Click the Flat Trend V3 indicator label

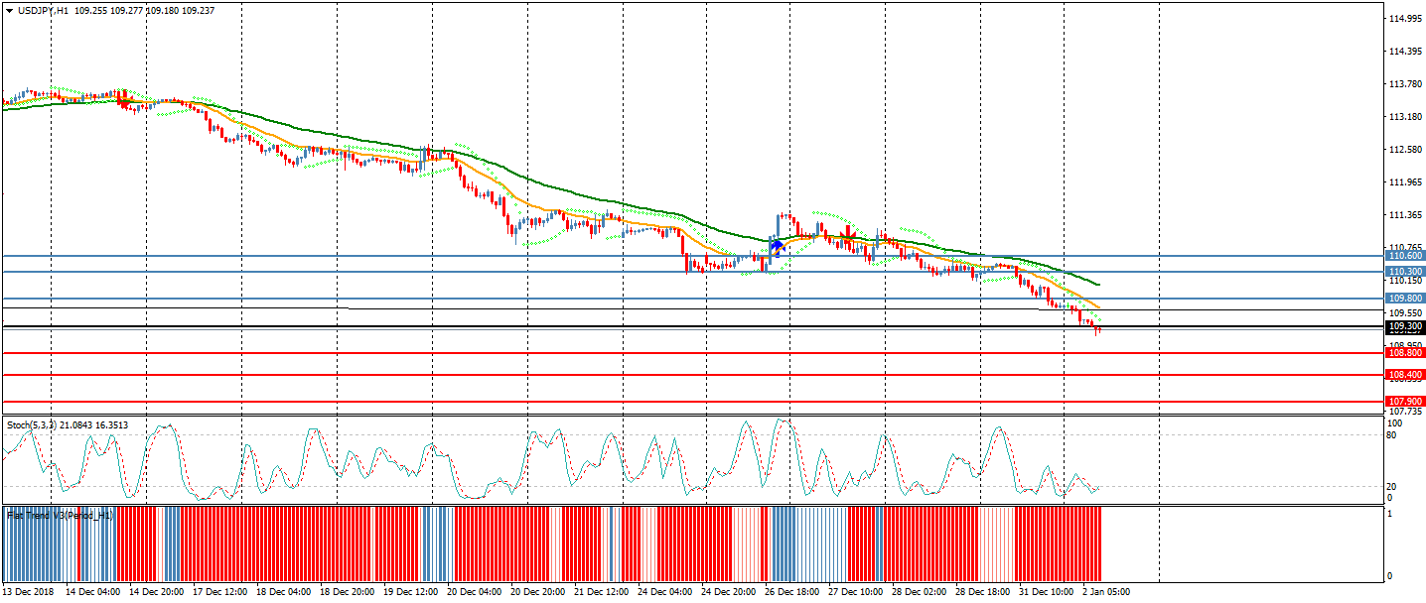click(60, 516)
